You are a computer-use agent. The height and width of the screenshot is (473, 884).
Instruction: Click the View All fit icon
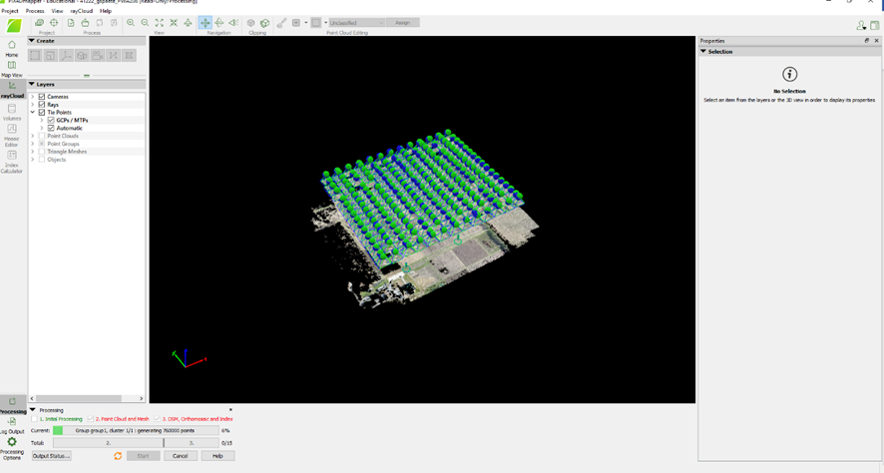[x=159, y=23]
